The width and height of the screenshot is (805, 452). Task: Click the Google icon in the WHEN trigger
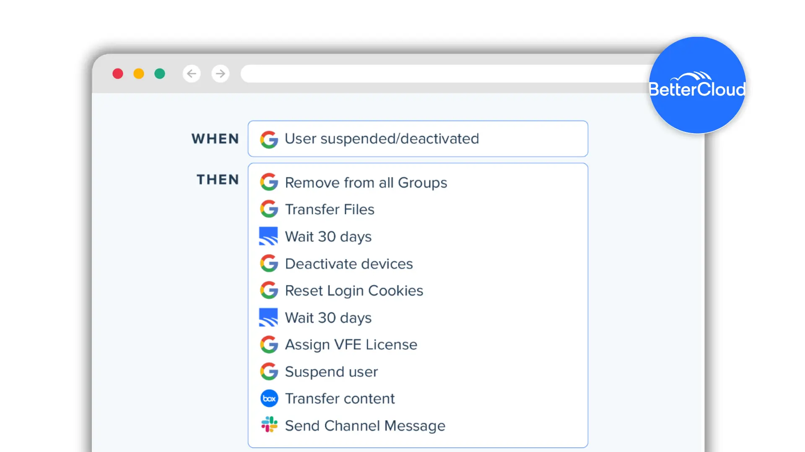coord(269,139)
